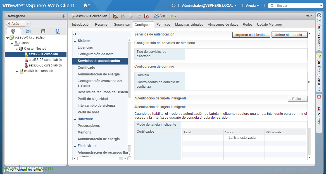Click the Acciones gear icon
326x174 pixels.
coord(156,16)
